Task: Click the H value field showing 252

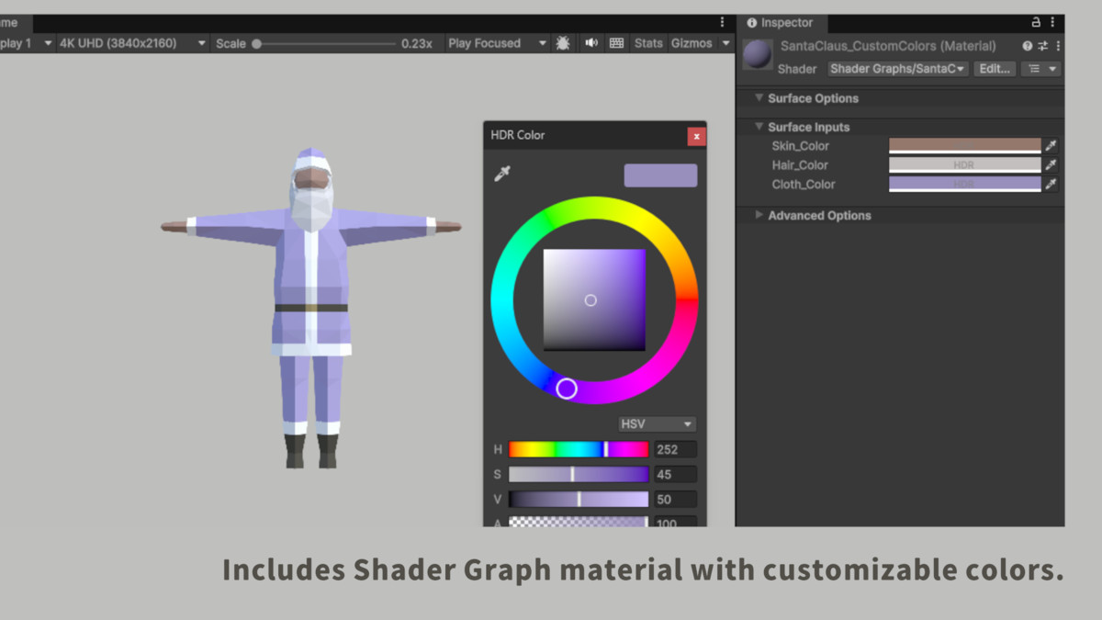Action: coord(673,448)
